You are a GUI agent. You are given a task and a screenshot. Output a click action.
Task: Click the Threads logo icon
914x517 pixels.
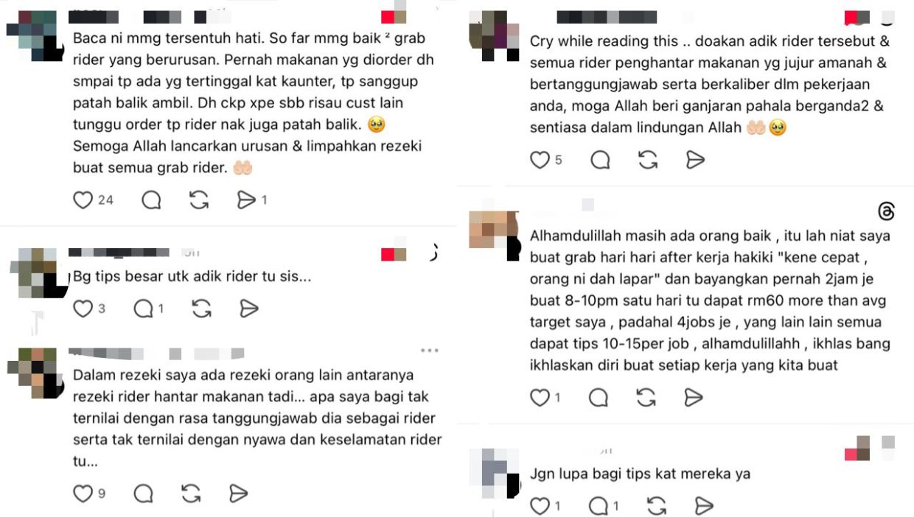[x=887, y=212]
